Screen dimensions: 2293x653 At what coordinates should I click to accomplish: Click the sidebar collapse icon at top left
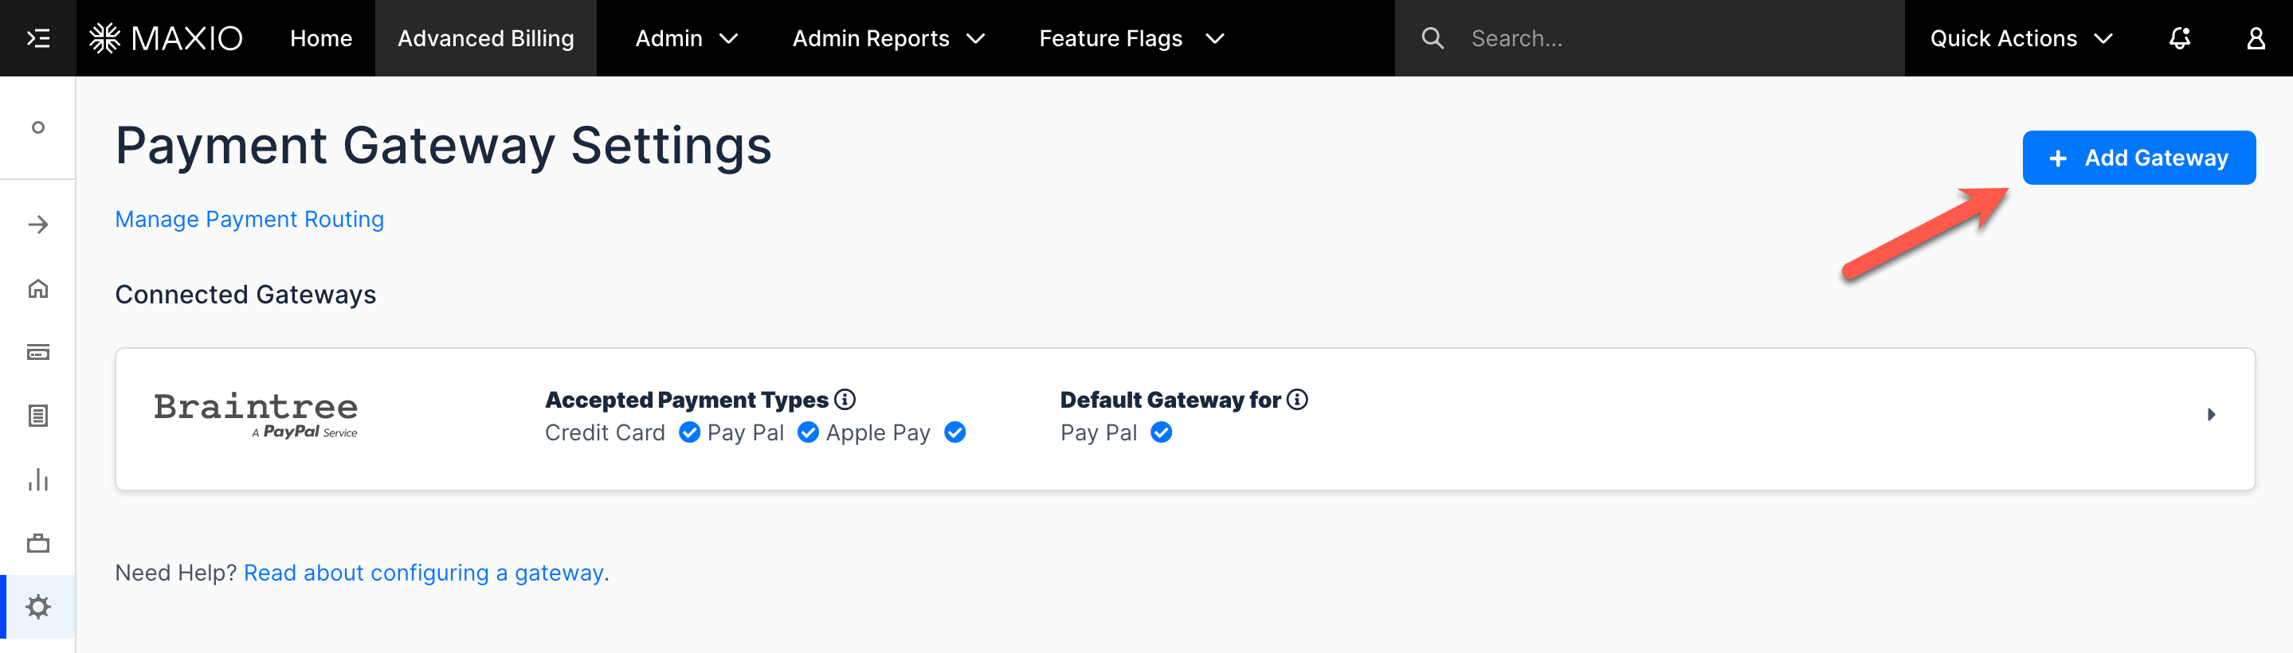pyautogui.click(x=37, y=37)
